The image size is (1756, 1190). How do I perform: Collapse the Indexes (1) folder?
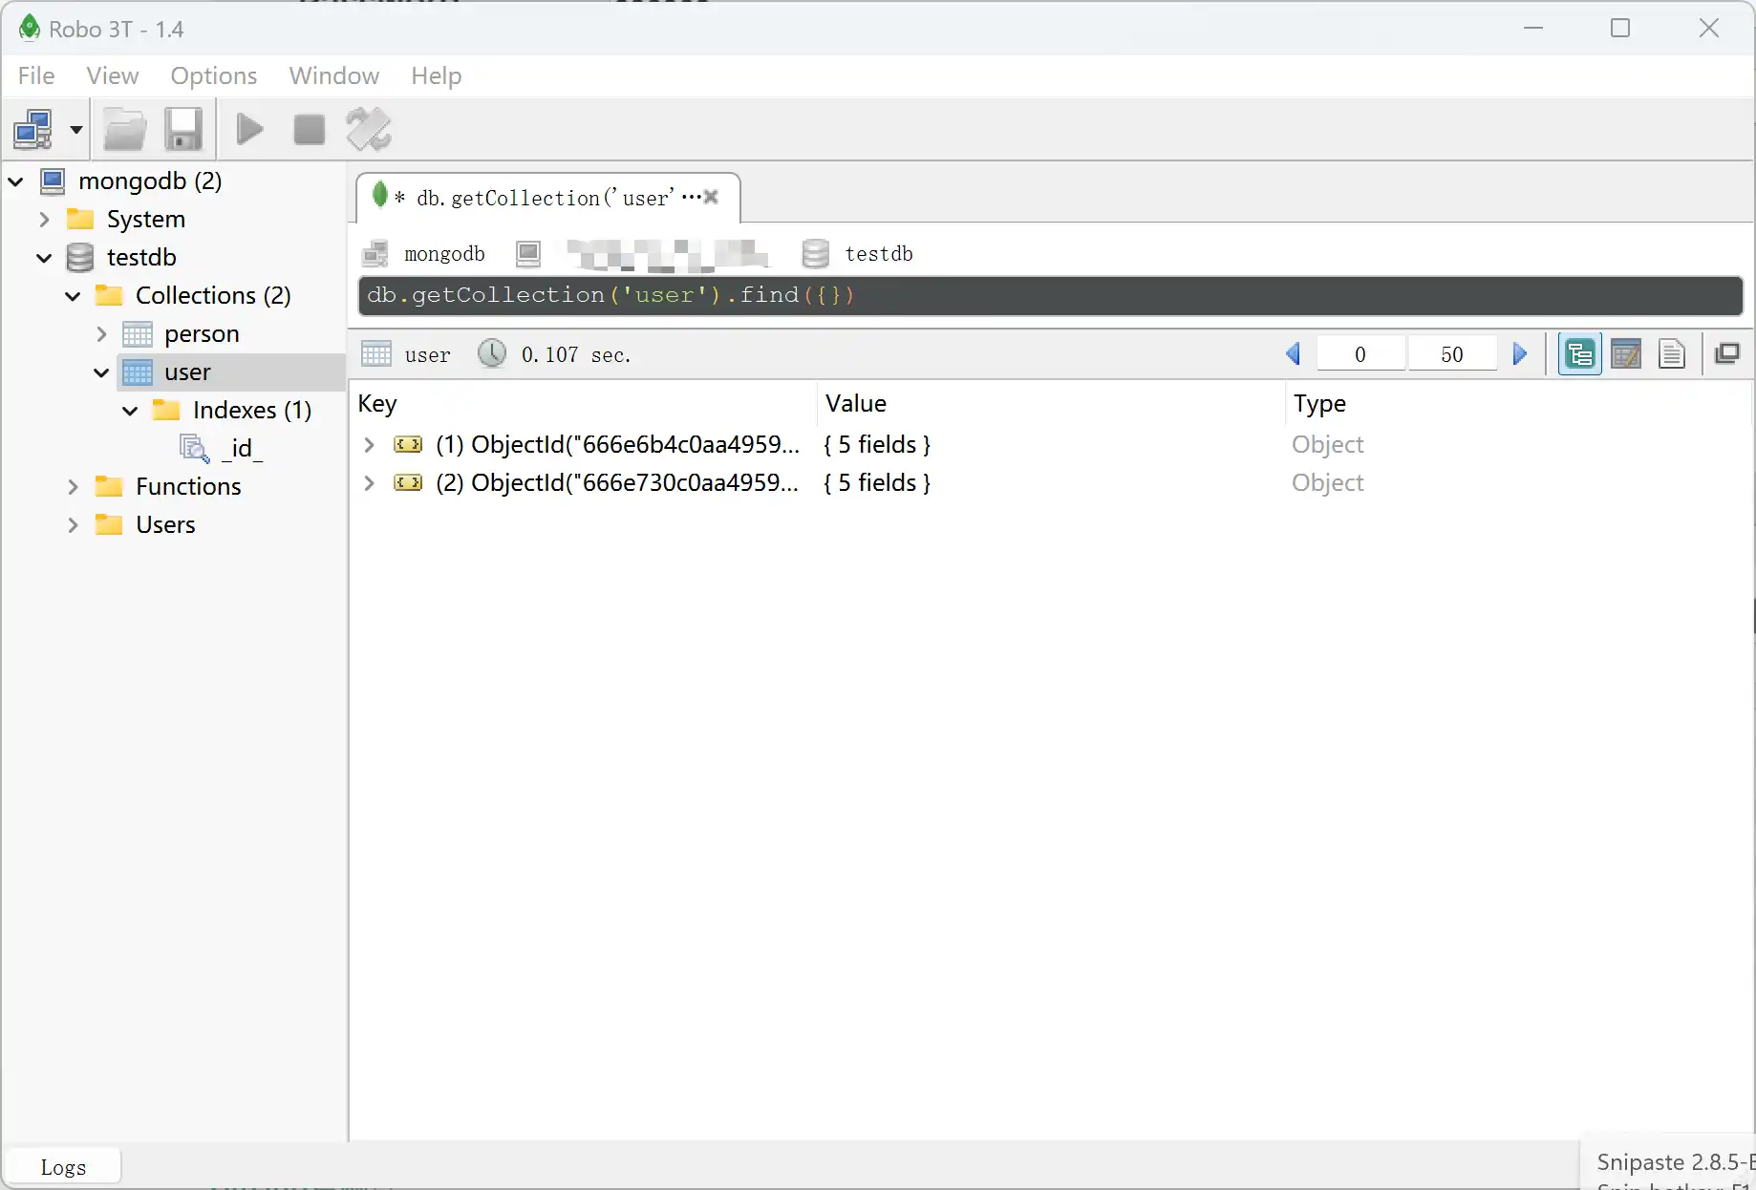(x=130, y=410)
